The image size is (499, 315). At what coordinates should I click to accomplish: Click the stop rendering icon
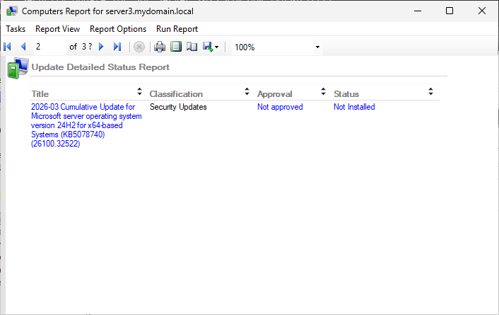coord(139,47)
